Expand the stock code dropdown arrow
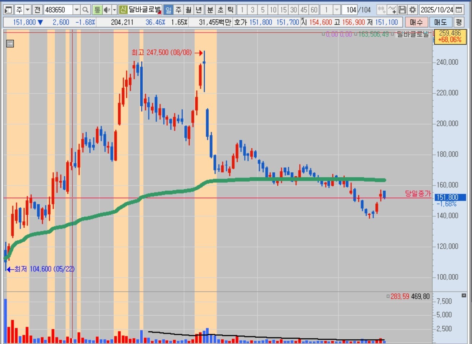This screenshot has width=472, height=344. [x=77, y=10]
